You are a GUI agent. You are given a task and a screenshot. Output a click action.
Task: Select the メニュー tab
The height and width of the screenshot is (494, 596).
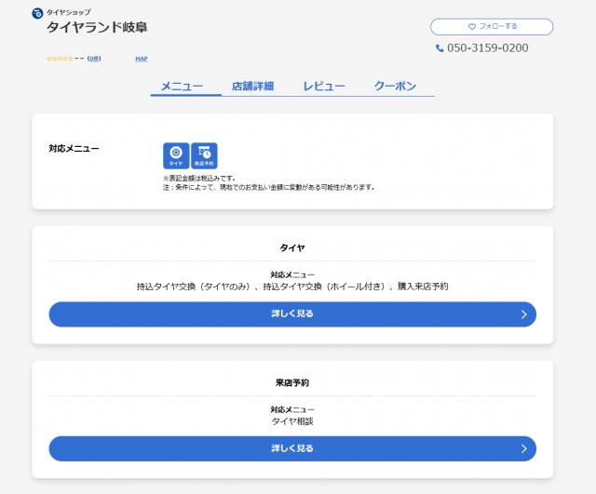tap(182, 87)
